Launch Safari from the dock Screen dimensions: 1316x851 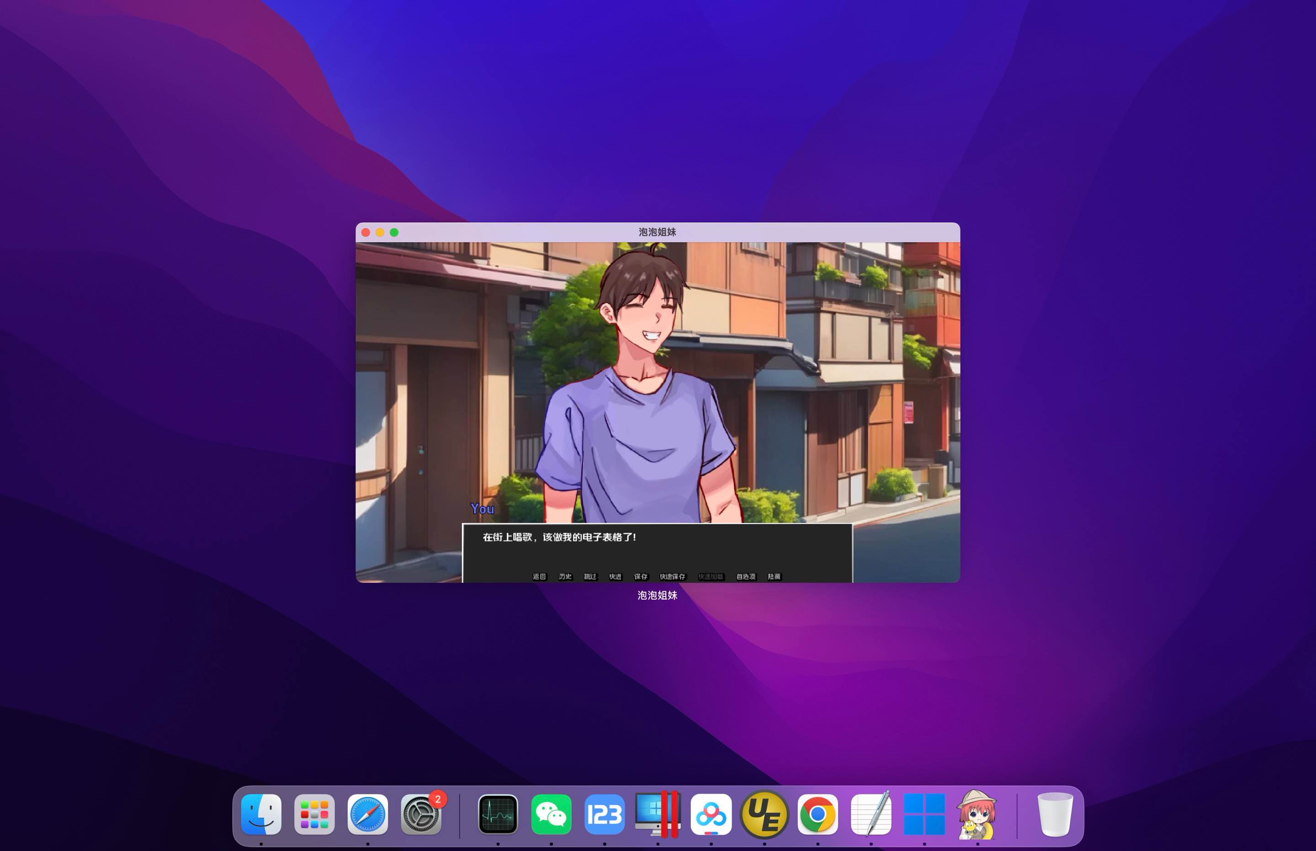368,814
